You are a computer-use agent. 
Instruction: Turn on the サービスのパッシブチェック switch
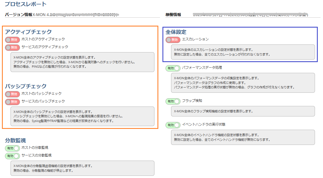tap(12, 102)
